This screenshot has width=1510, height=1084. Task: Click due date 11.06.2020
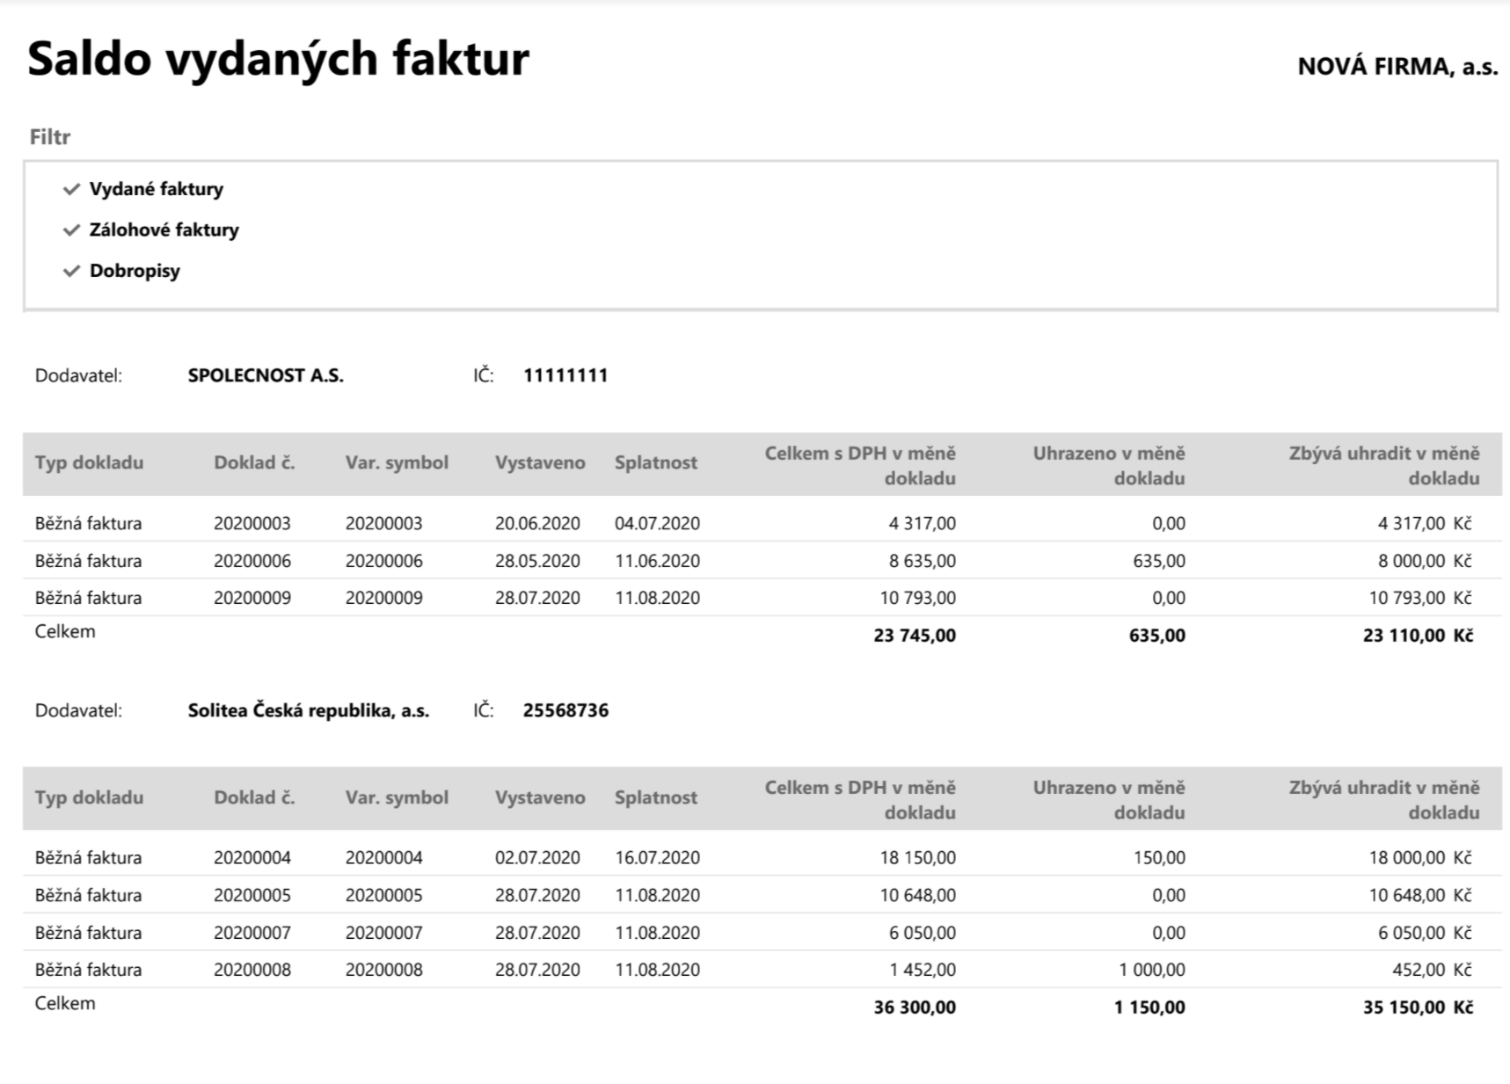658,561
